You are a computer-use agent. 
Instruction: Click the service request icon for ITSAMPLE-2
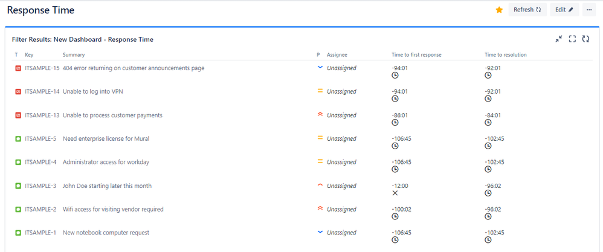(18, 209)
